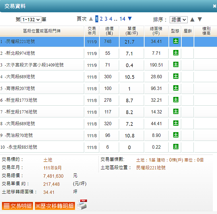Click the land type icon in the 育德段207地號 row
217x214 pixels.
point(176,88)
